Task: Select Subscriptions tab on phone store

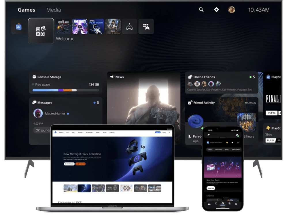Action: [x=236, y=150]
